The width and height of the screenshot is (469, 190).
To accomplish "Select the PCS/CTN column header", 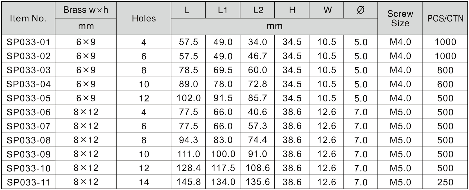I will [445, 18].
